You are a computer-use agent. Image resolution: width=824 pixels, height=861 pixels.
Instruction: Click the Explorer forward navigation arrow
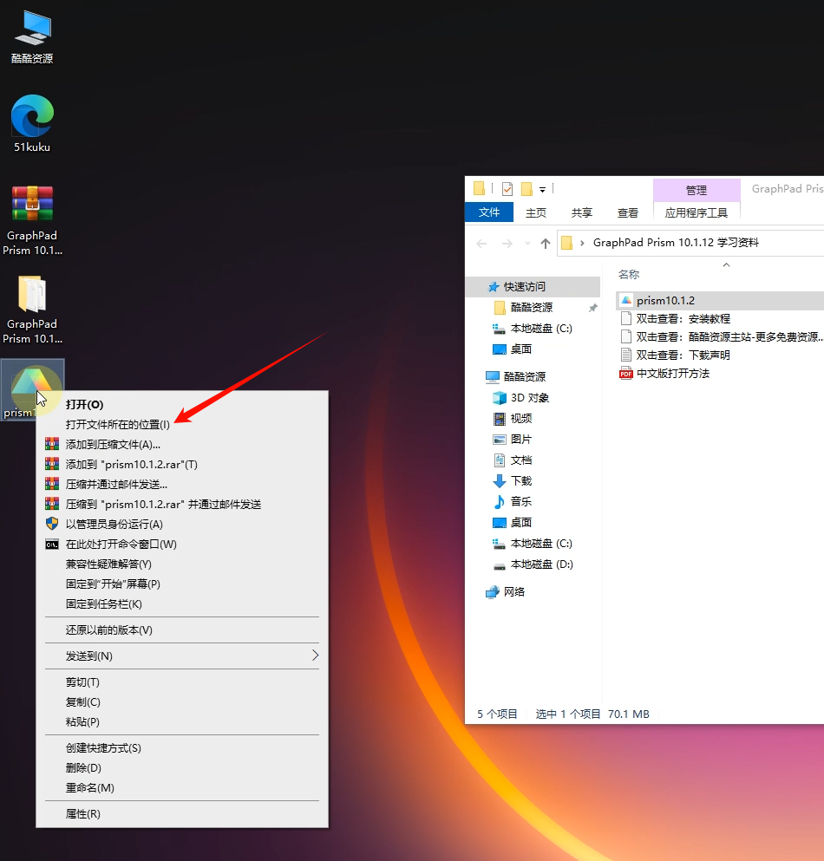click(507, 244)
